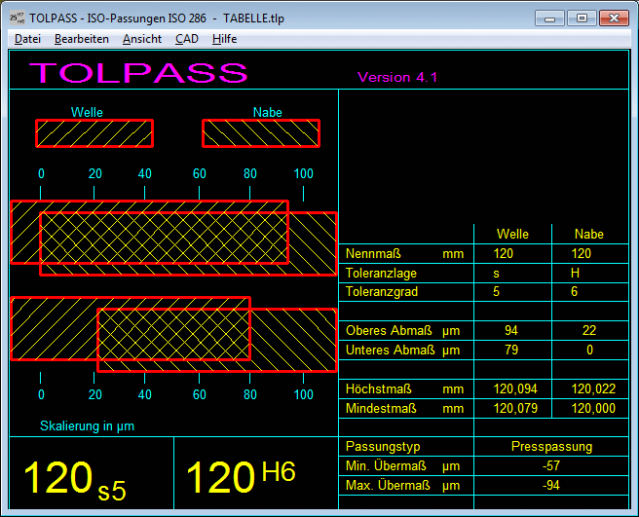This screenshot has height=517, width=639.
Task: Click the Nabe Toleranzlage value H
Action: [575, 273]
